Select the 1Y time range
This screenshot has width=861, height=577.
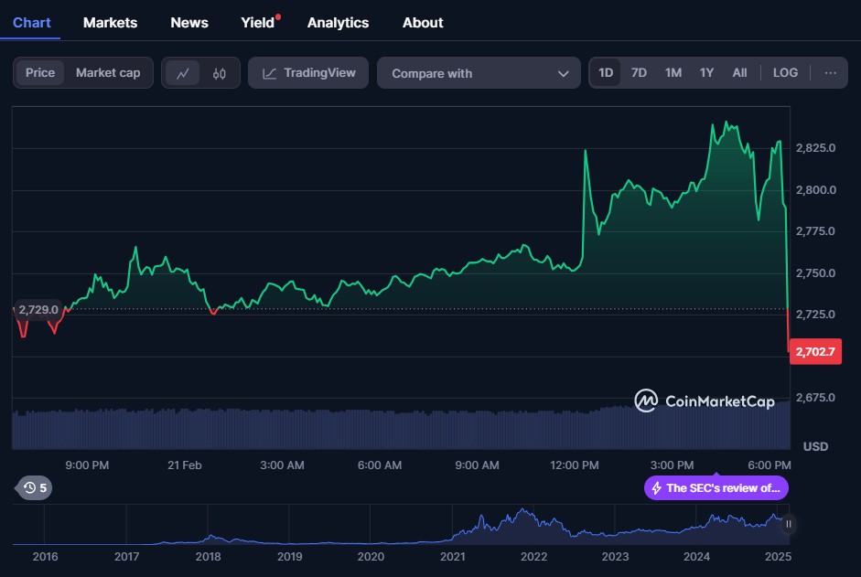click(706, 73)
